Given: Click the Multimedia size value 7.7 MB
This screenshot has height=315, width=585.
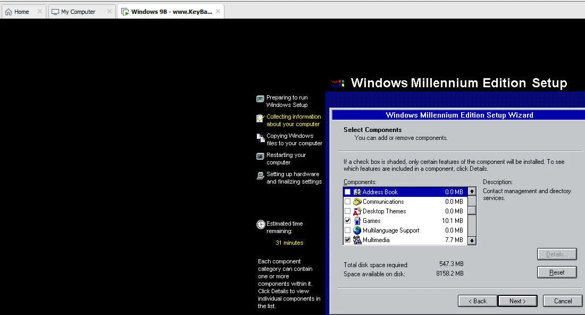Looking at the screenshot, I should pyautogui.click(x=454, y=240).
